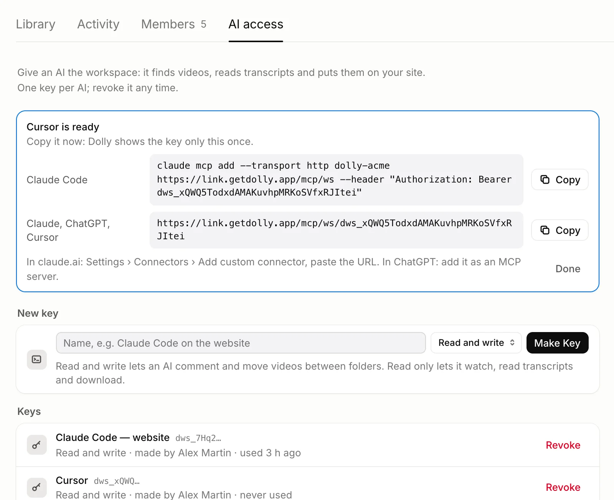Image resolution: width=614 pixels, height=500 pixels.
Task: Click the key prefix dws_xQWQ…
Action: coord(117,481)
